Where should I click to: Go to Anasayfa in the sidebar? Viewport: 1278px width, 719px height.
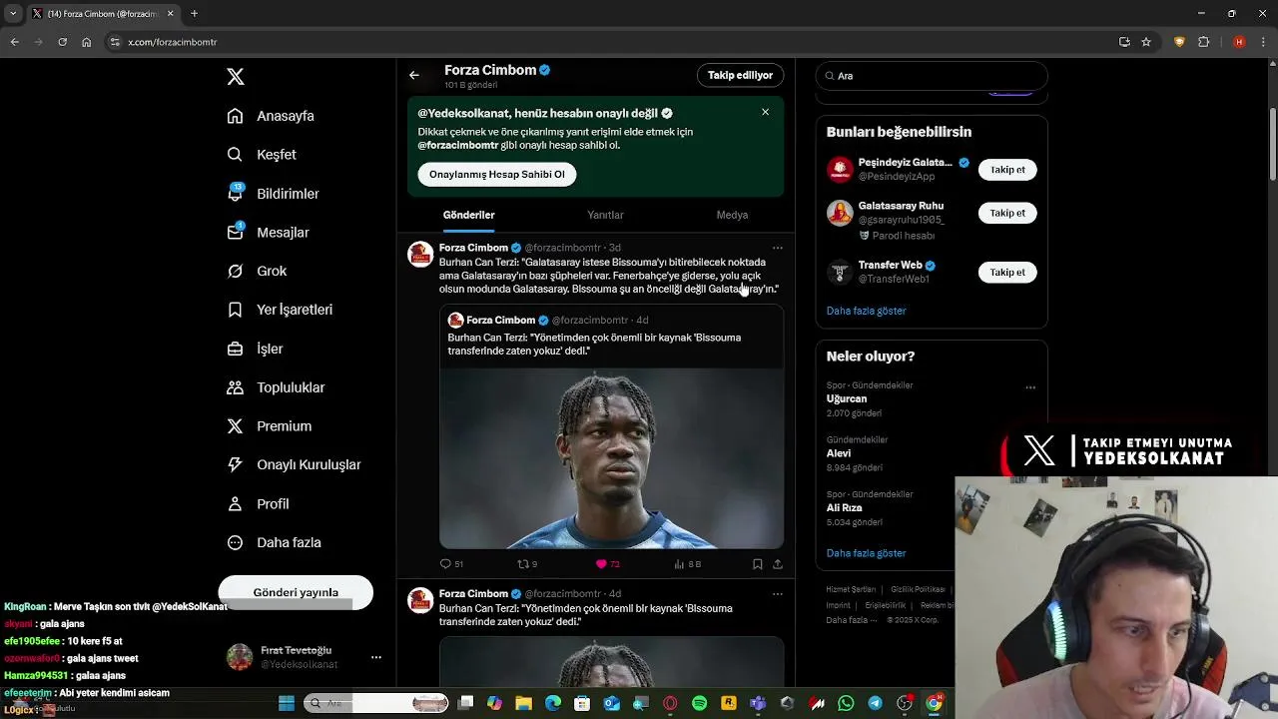[x=271, y=116]
